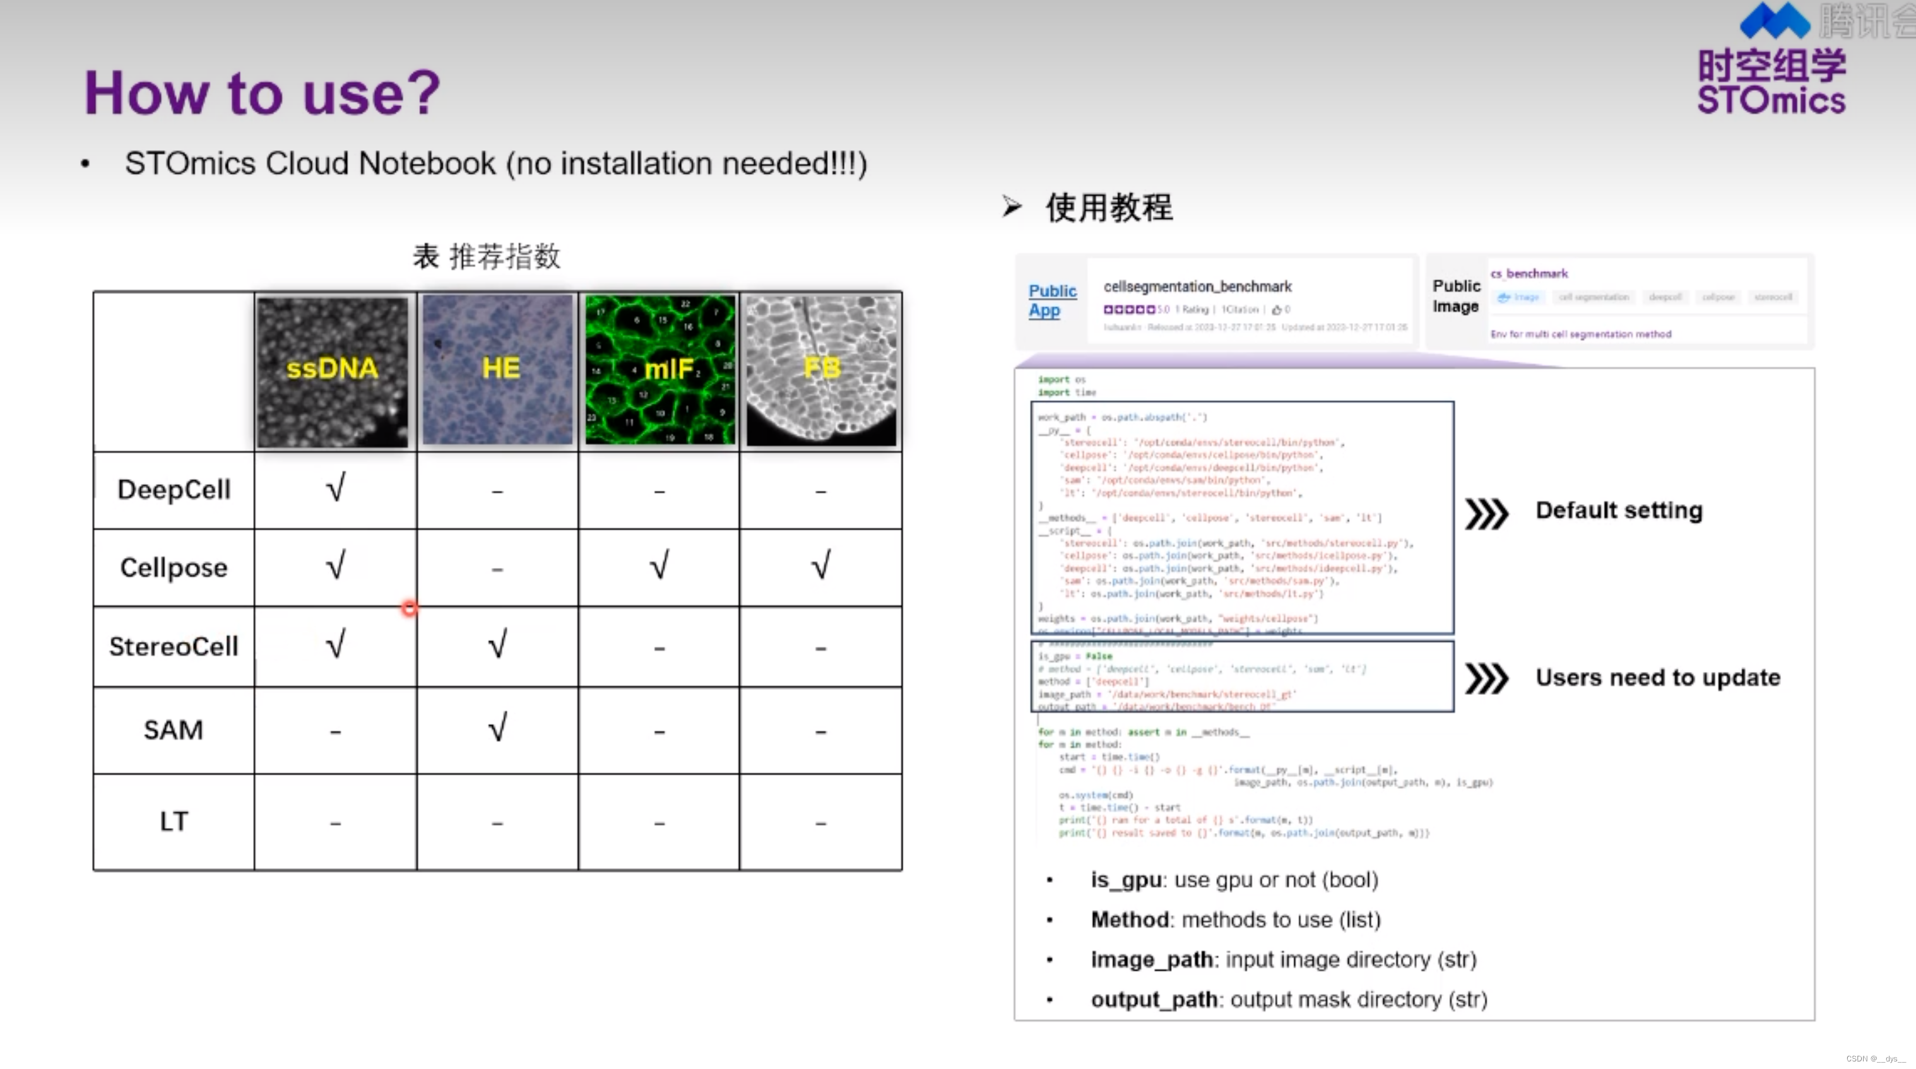Click the DeepCell row label
The height and width of the screenshot is (1069, 1916).
[174, 490]
